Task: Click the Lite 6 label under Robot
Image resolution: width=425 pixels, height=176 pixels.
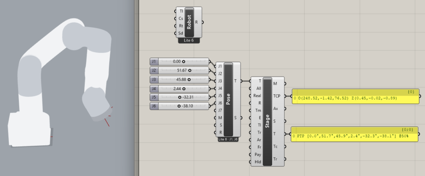Action: tap(189, 41)
